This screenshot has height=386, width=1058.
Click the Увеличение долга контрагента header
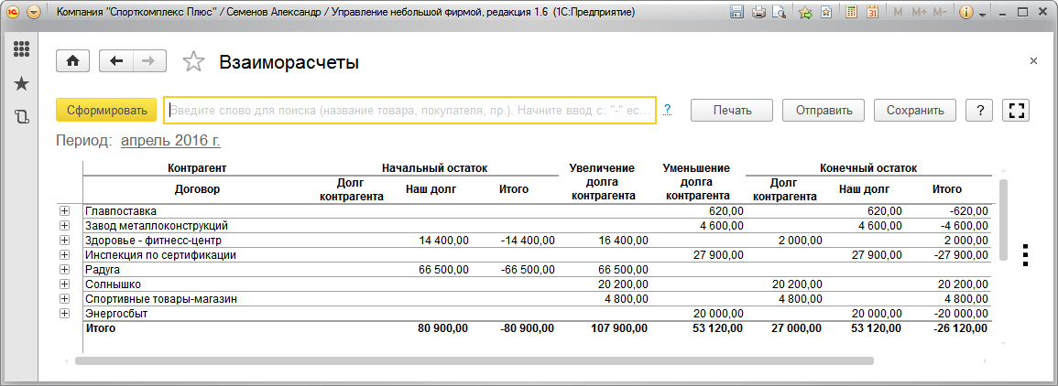tap(604, 182)
